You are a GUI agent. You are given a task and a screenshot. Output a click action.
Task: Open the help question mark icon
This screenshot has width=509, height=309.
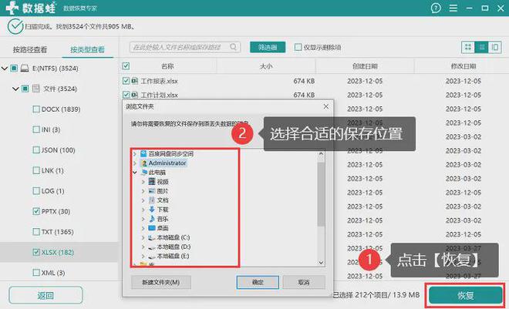(x=436, y=8)
